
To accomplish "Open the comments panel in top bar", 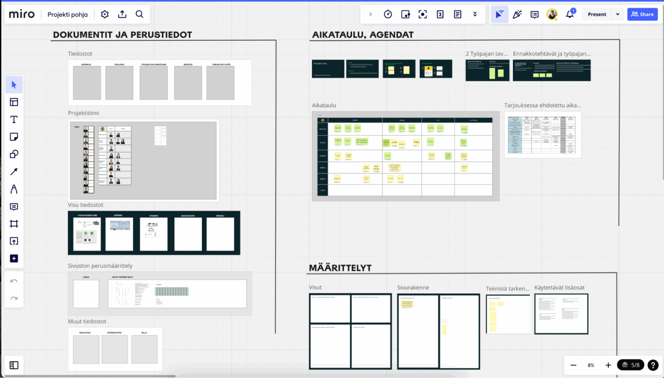I will pos(534,15).
